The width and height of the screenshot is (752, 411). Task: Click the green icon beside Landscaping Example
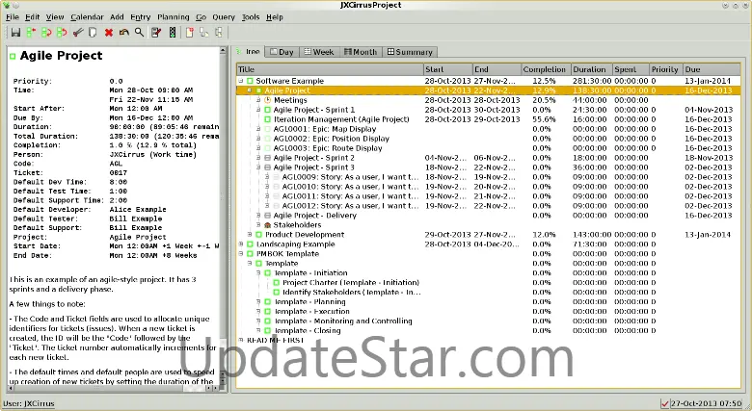(x=250, y=244)
